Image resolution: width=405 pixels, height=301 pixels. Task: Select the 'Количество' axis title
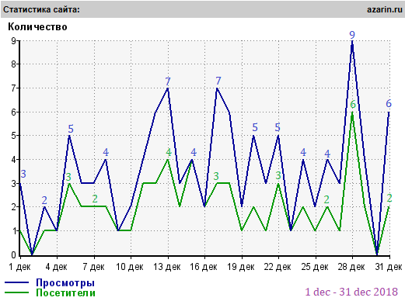(37, 26)
